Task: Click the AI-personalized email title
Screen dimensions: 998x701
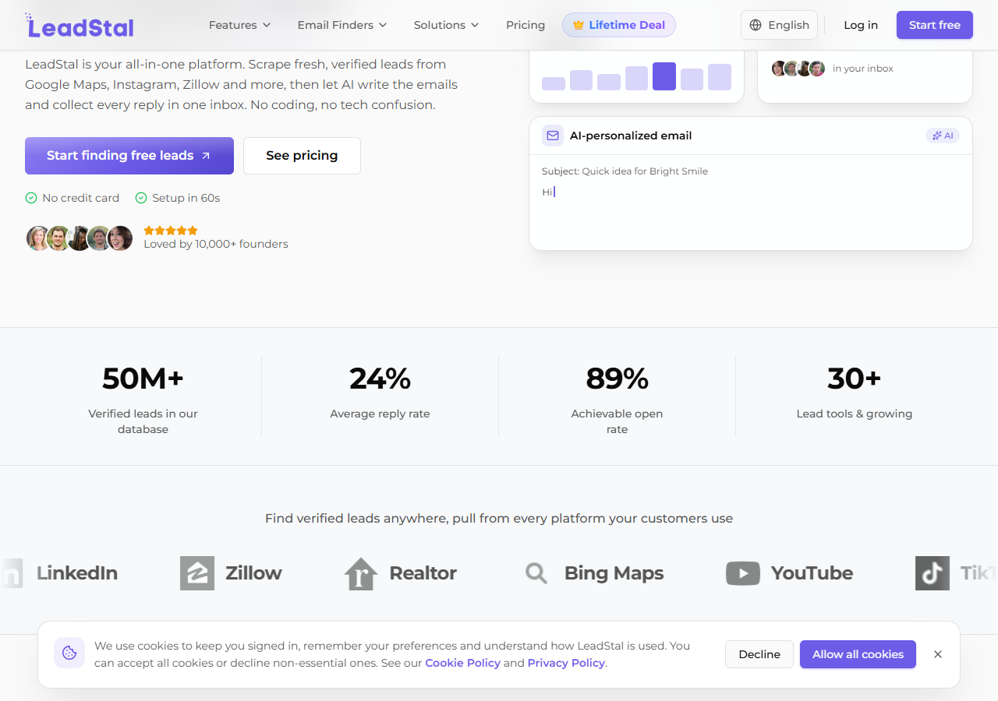Action: click(631, 136)
